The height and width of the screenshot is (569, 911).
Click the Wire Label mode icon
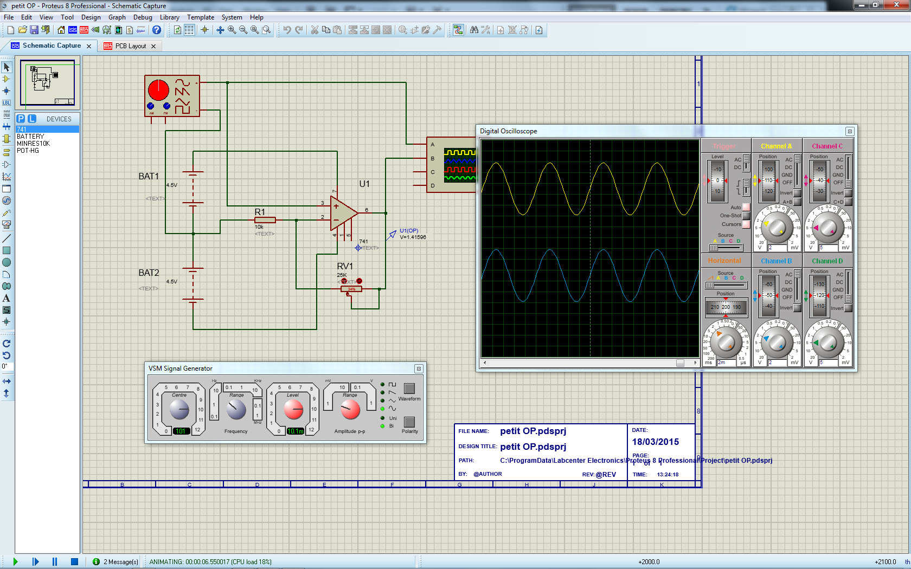[7, 103]
